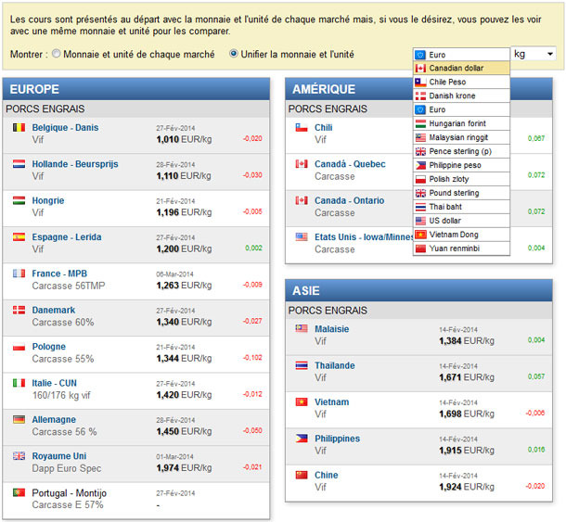Choose US dollar in the currency list
The height and width of the screenshot is (522, 566).
(x=461, y=221)
